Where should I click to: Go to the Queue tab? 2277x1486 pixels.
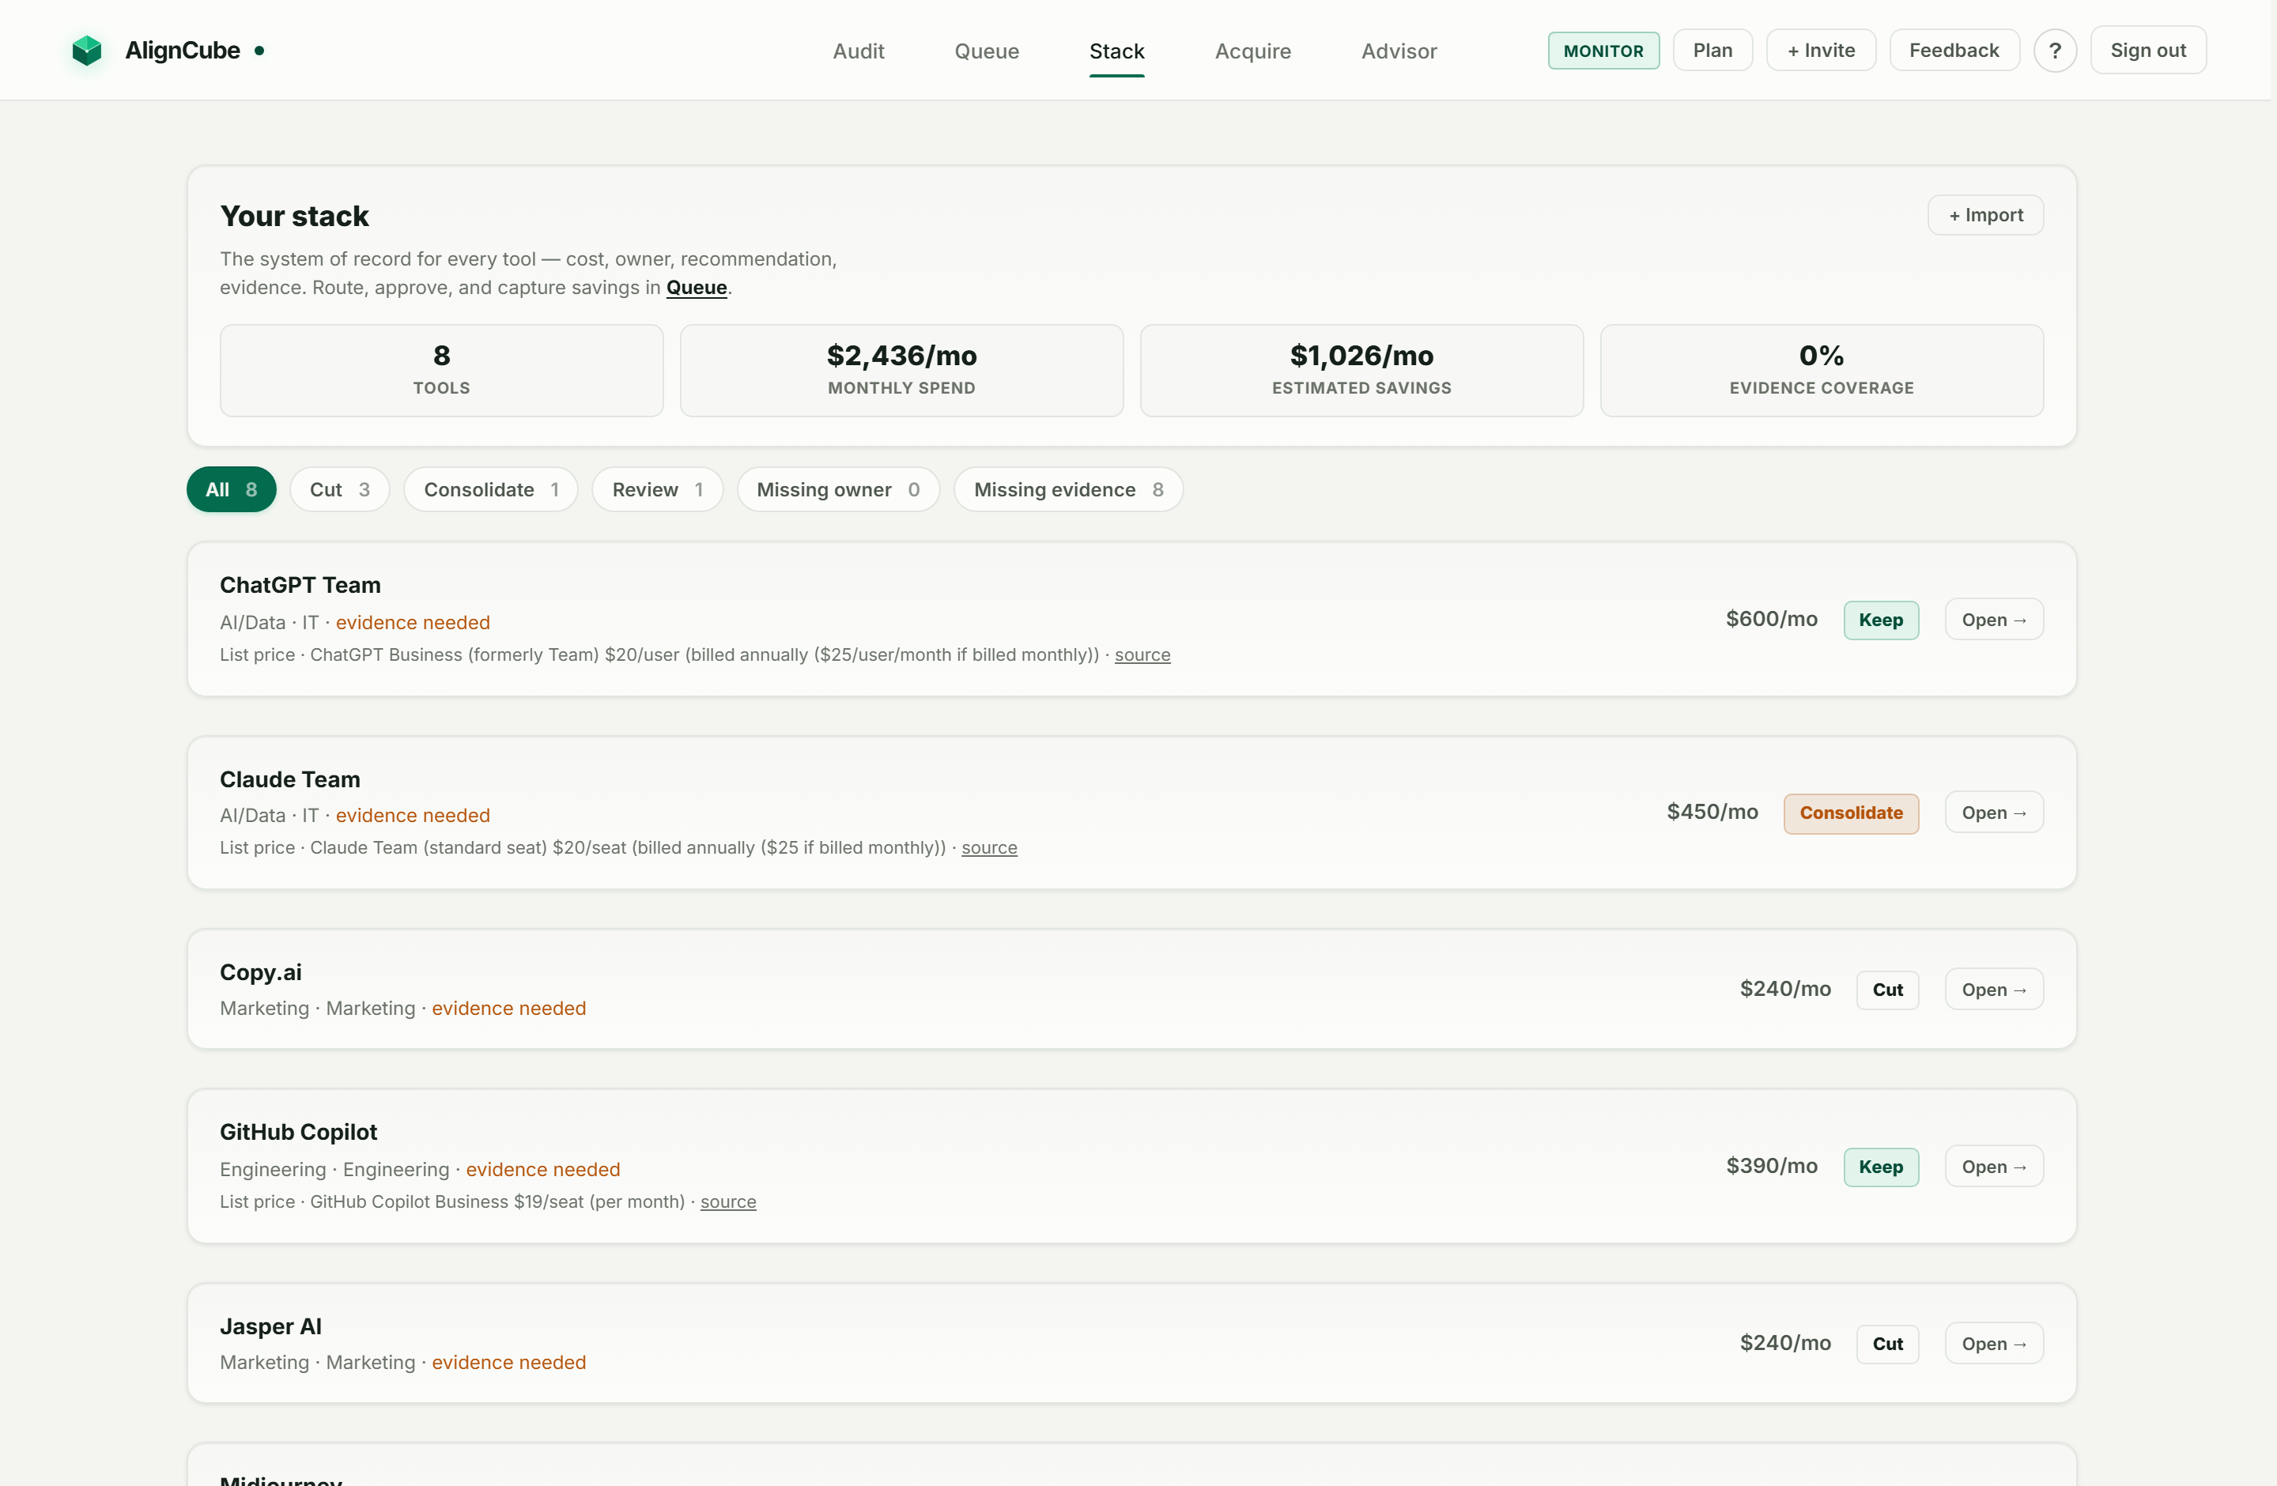pyautogui.click(x=987, y=51)
